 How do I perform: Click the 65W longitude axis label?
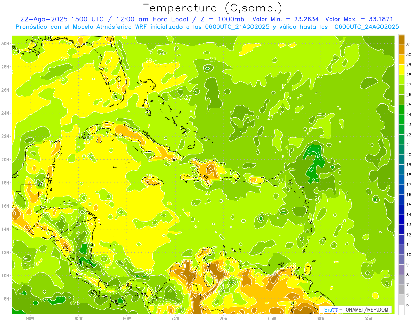point(272,318)
